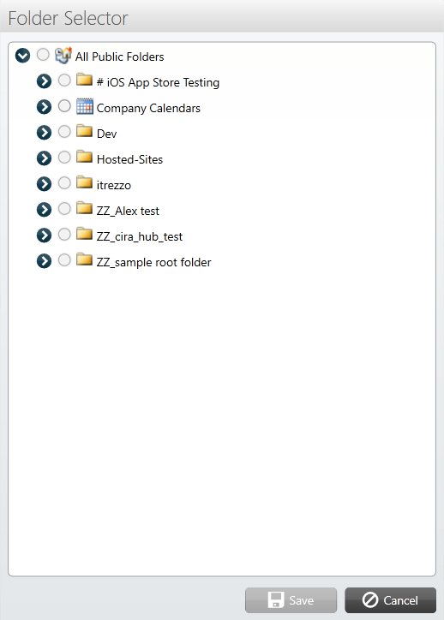Click the itrezzo folder icon
Viewport: 444px width, 620px height.
[84, 182]
